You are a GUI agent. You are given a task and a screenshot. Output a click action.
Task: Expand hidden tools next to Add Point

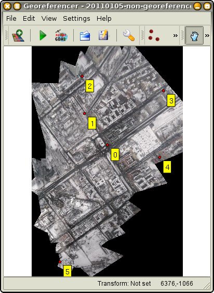176,35
